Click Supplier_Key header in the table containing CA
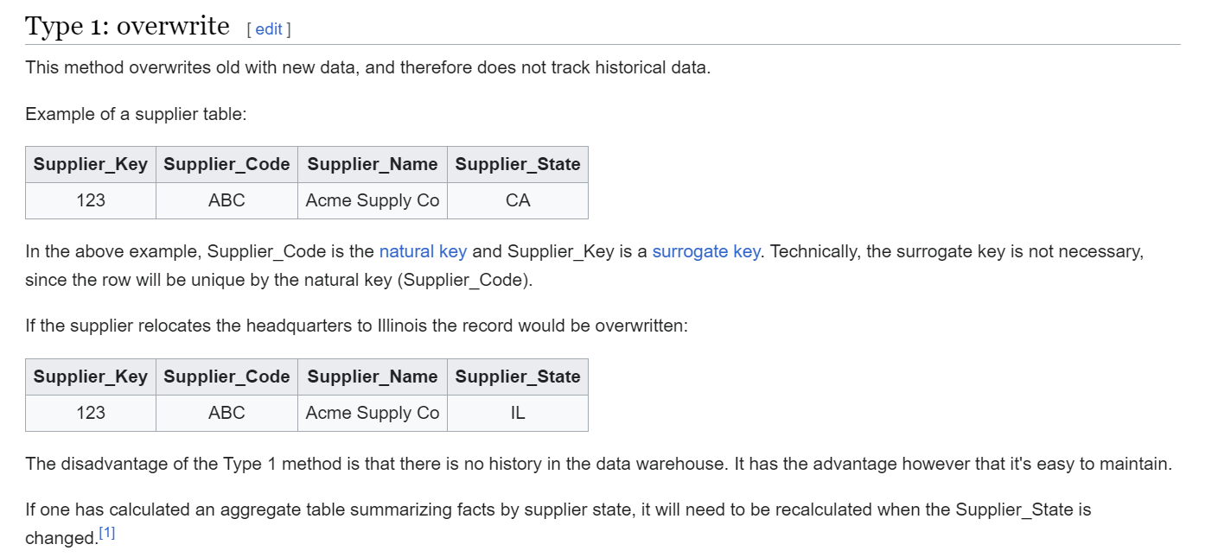Image resolution: width=1218 pixels, height=557 pixels. [x=91, y=164]
